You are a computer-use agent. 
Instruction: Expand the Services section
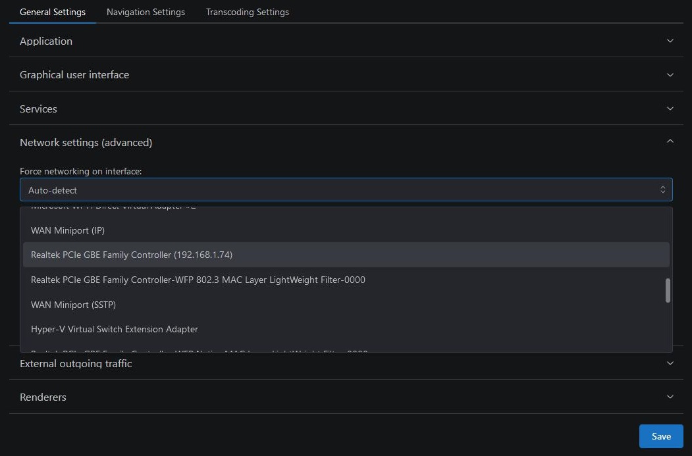coord(346,109)
